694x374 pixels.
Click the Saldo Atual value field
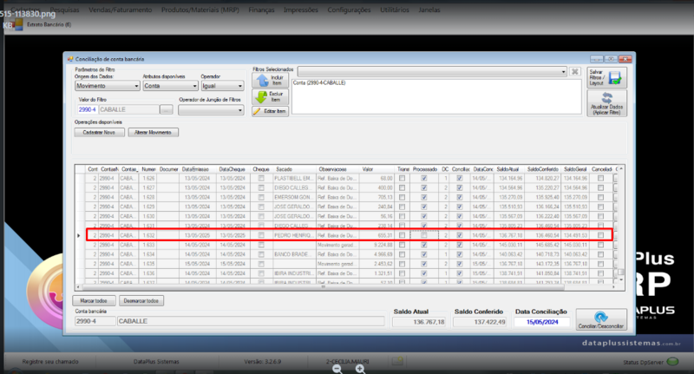(x=419, y=322)
